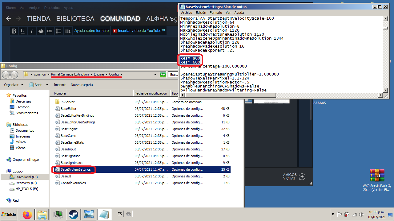Open the Formato menu in Notepad
The height and width of the screenshot is (221, 394).
(x=216, y=13)
